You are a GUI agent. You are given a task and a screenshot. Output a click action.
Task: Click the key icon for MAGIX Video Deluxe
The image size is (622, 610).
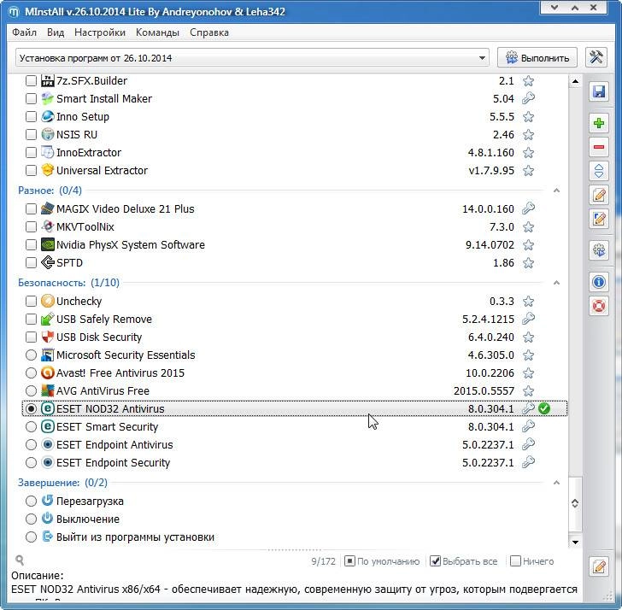pos(528,208)
